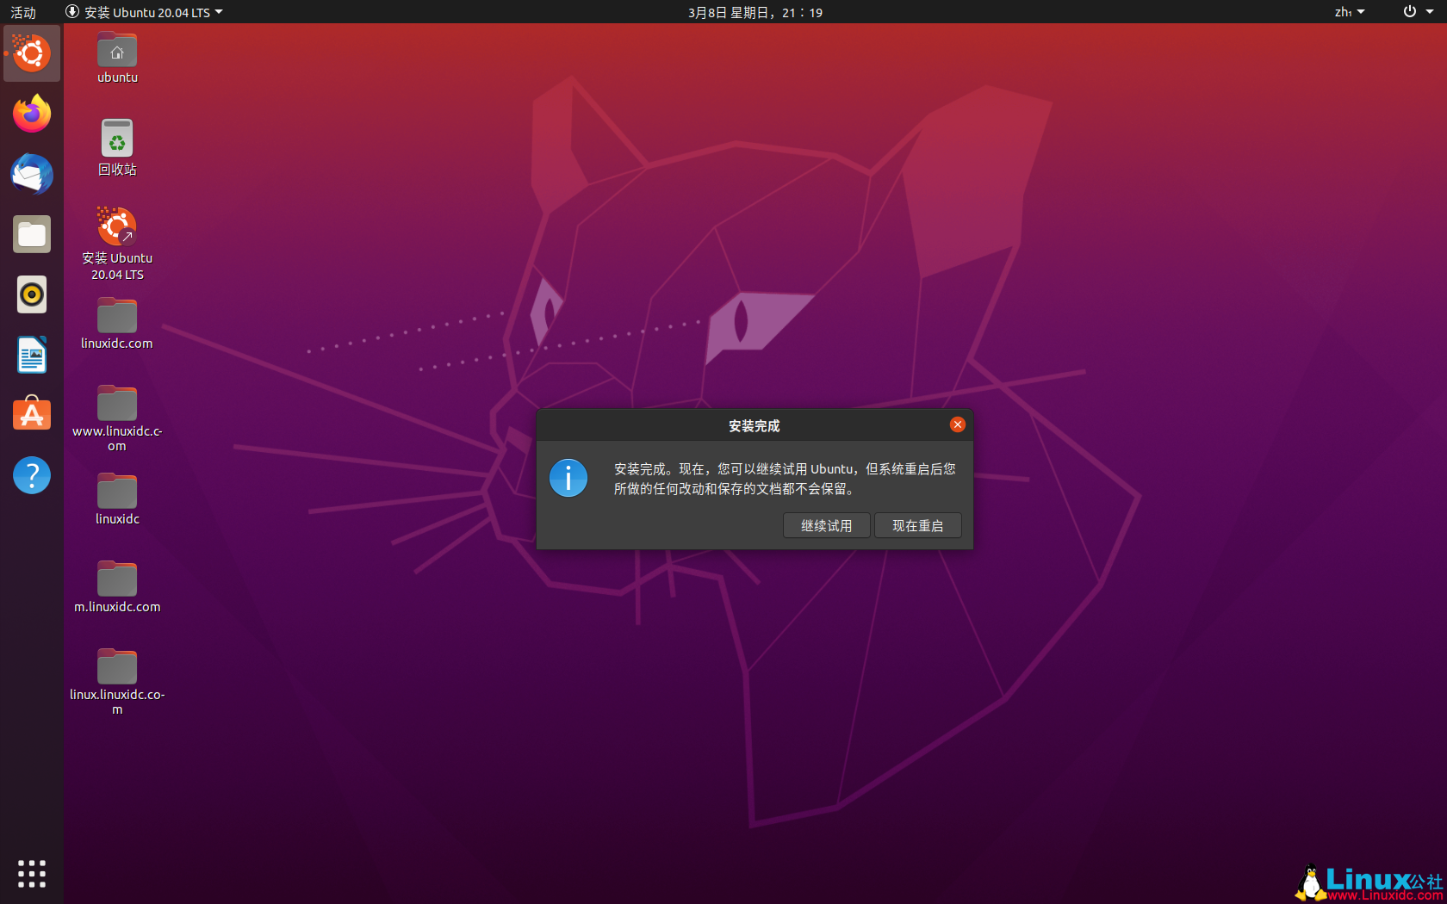
Task: Open the Files application in the dock
Action: tap(31, 233)
